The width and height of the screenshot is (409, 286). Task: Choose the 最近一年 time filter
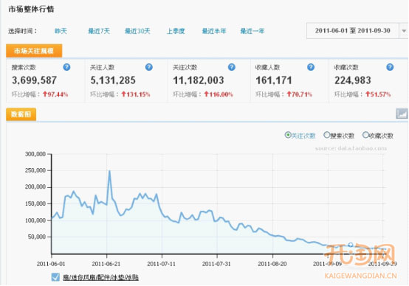[x=252, y=31]
